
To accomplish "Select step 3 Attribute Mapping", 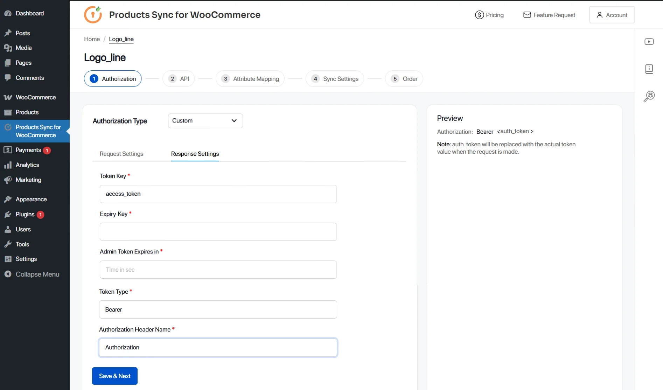I will click(x=250, y=78).
